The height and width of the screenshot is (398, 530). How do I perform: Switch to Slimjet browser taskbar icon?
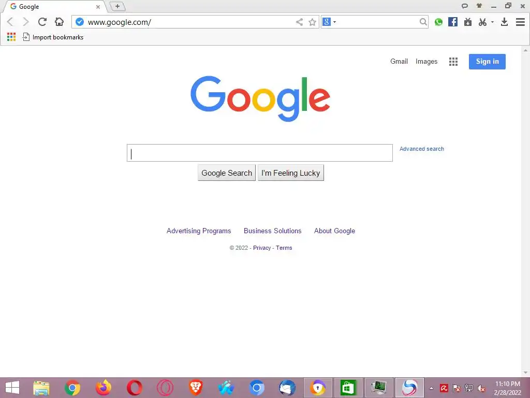coord(409,388)
